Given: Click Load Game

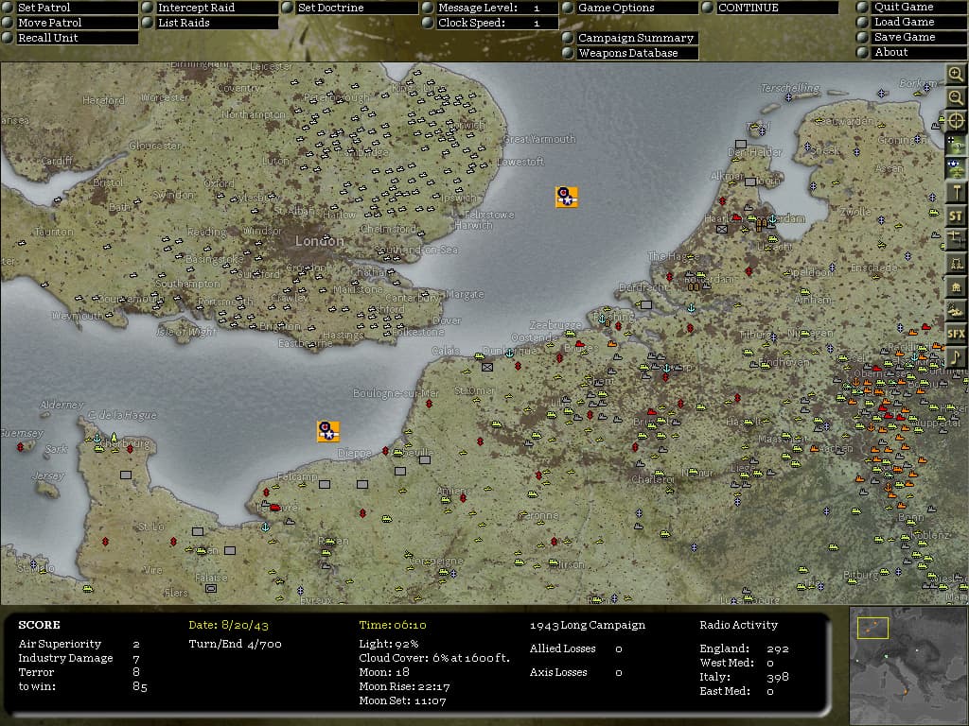Looking at the screenshot, I should pyautogui.click(x=919, y=22).
